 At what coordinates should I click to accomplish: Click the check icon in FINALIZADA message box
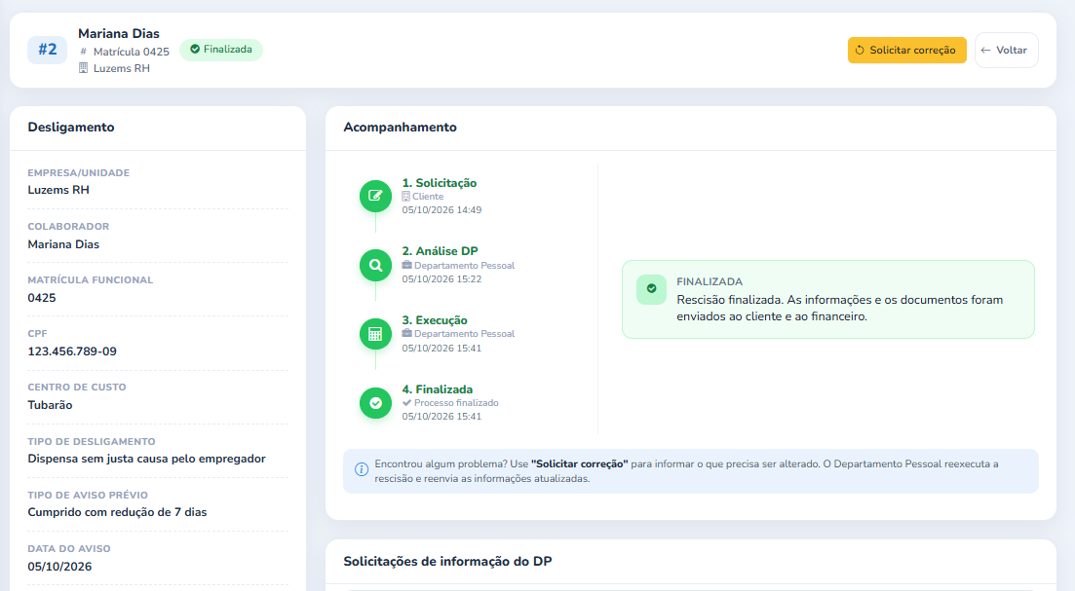(651, 289)
